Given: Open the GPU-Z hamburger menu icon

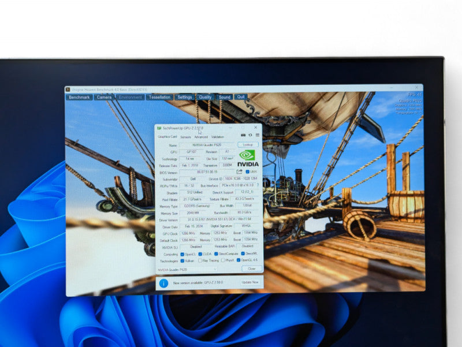Looking at the screenshot, I should point(258,135).
